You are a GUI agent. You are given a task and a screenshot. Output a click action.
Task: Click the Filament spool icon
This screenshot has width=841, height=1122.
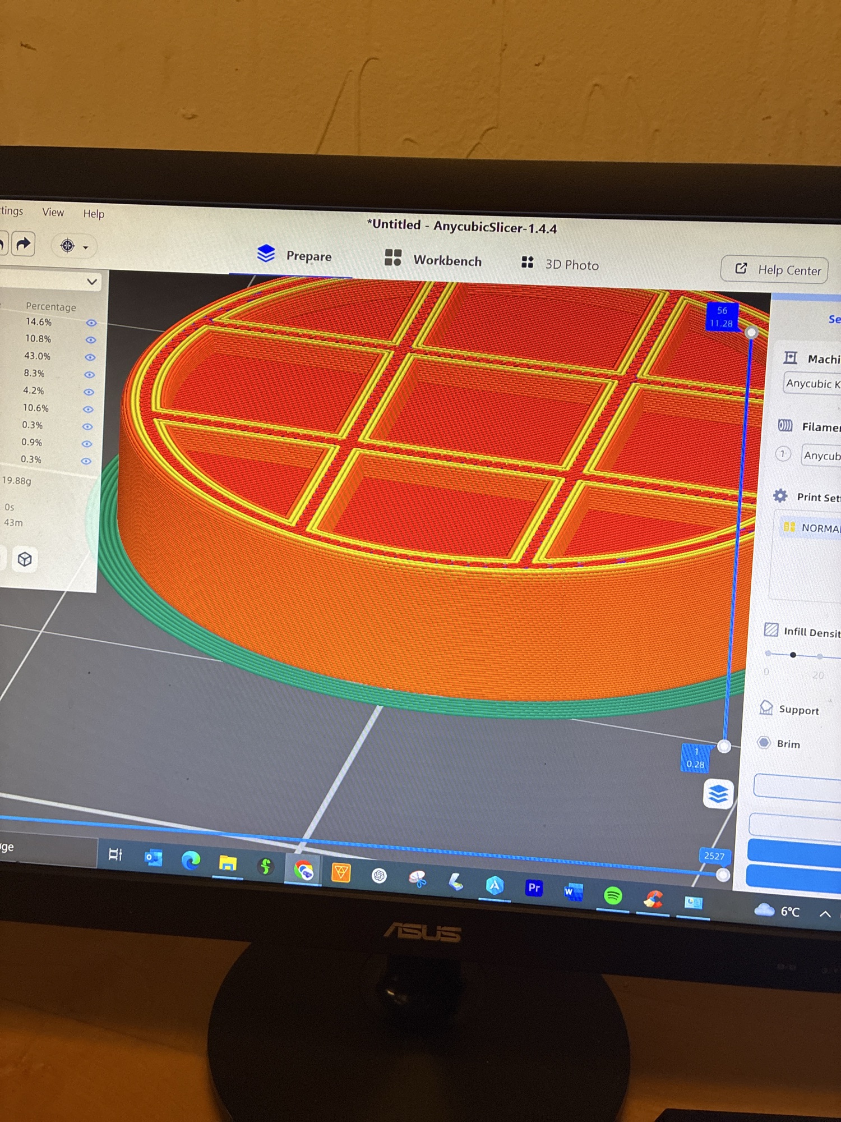click(x=785, y=426)
